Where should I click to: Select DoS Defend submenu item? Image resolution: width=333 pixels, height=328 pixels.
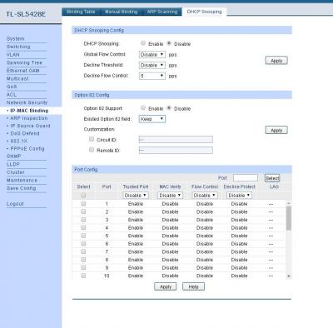point(25,133)
